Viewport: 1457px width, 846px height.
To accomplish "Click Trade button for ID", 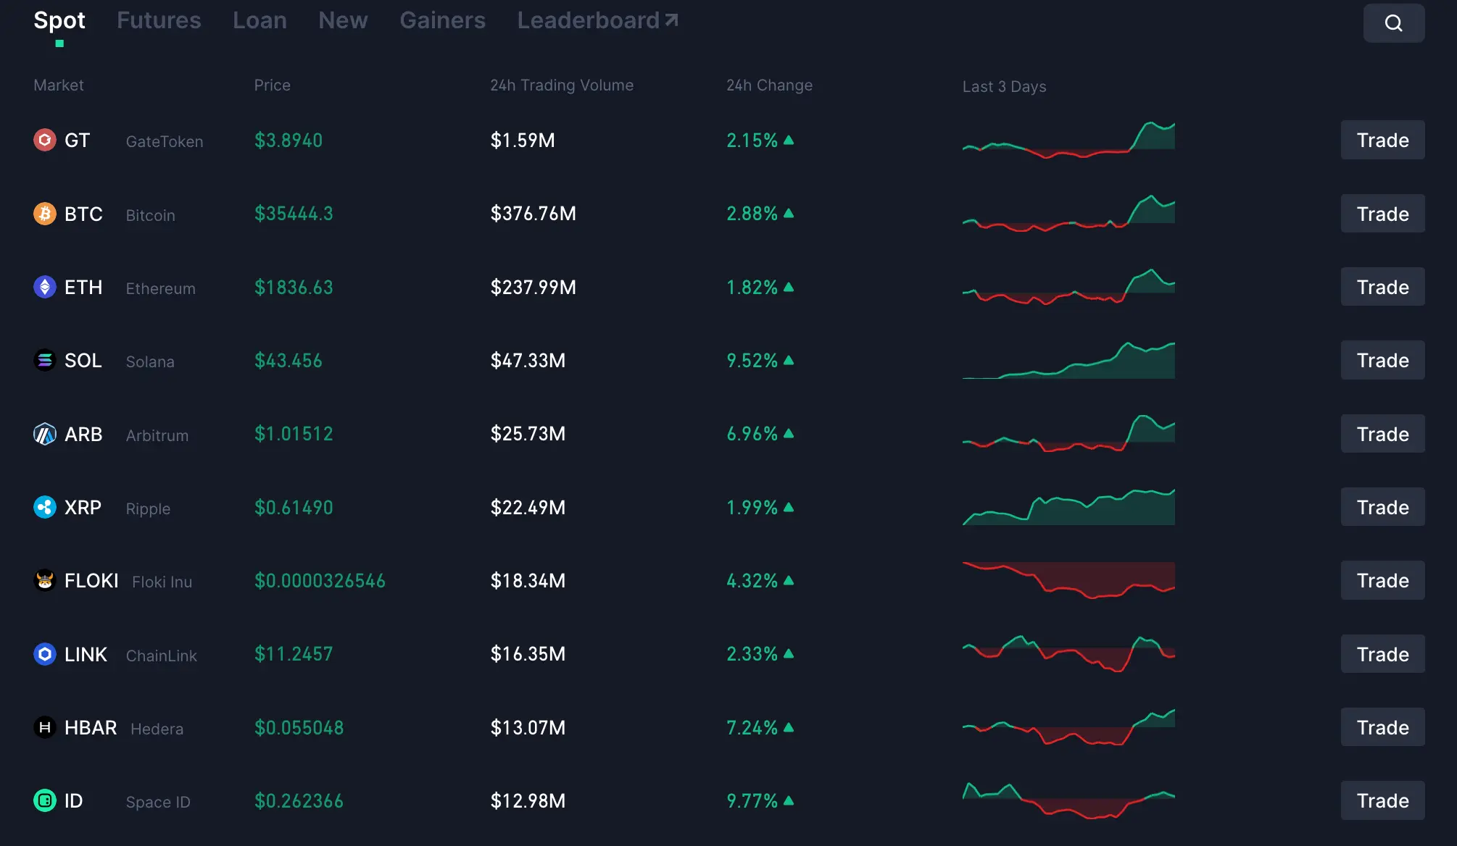I will coord(1382,800).
